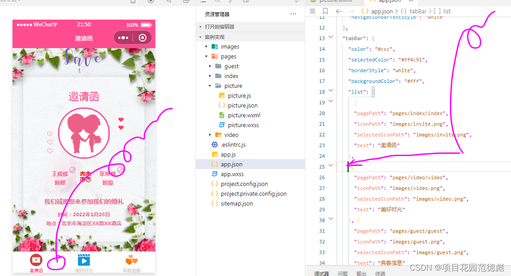Click the couple silhouette image
The image size is (511, 276).
pos(84,133)
